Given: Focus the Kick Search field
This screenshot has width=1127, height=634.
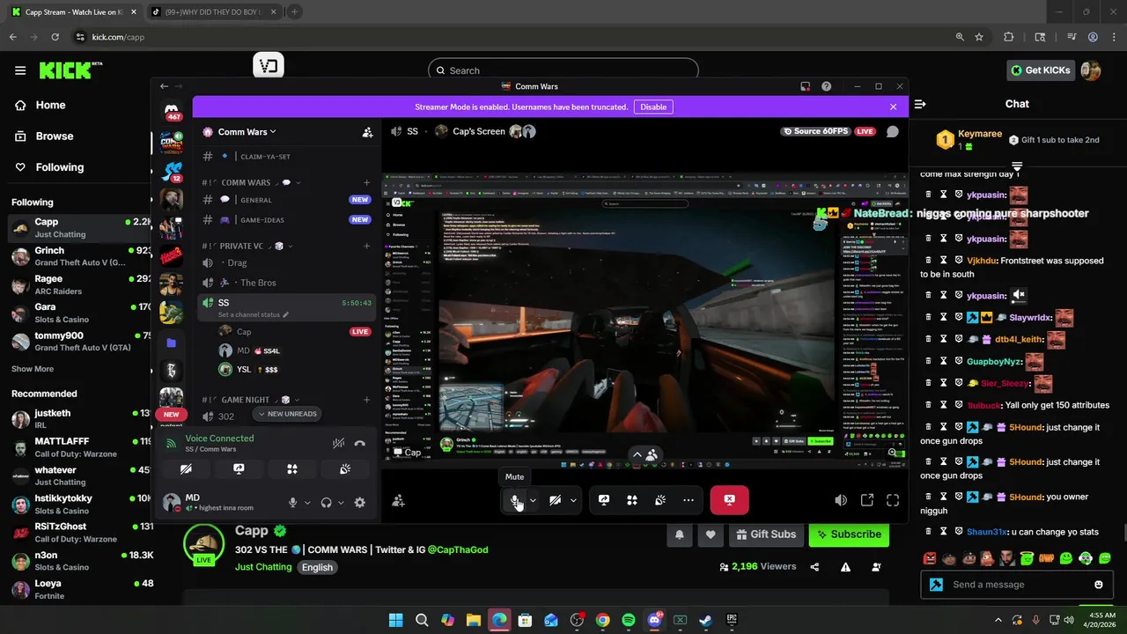Looking at the screenshot, I should tap(563, 70).
